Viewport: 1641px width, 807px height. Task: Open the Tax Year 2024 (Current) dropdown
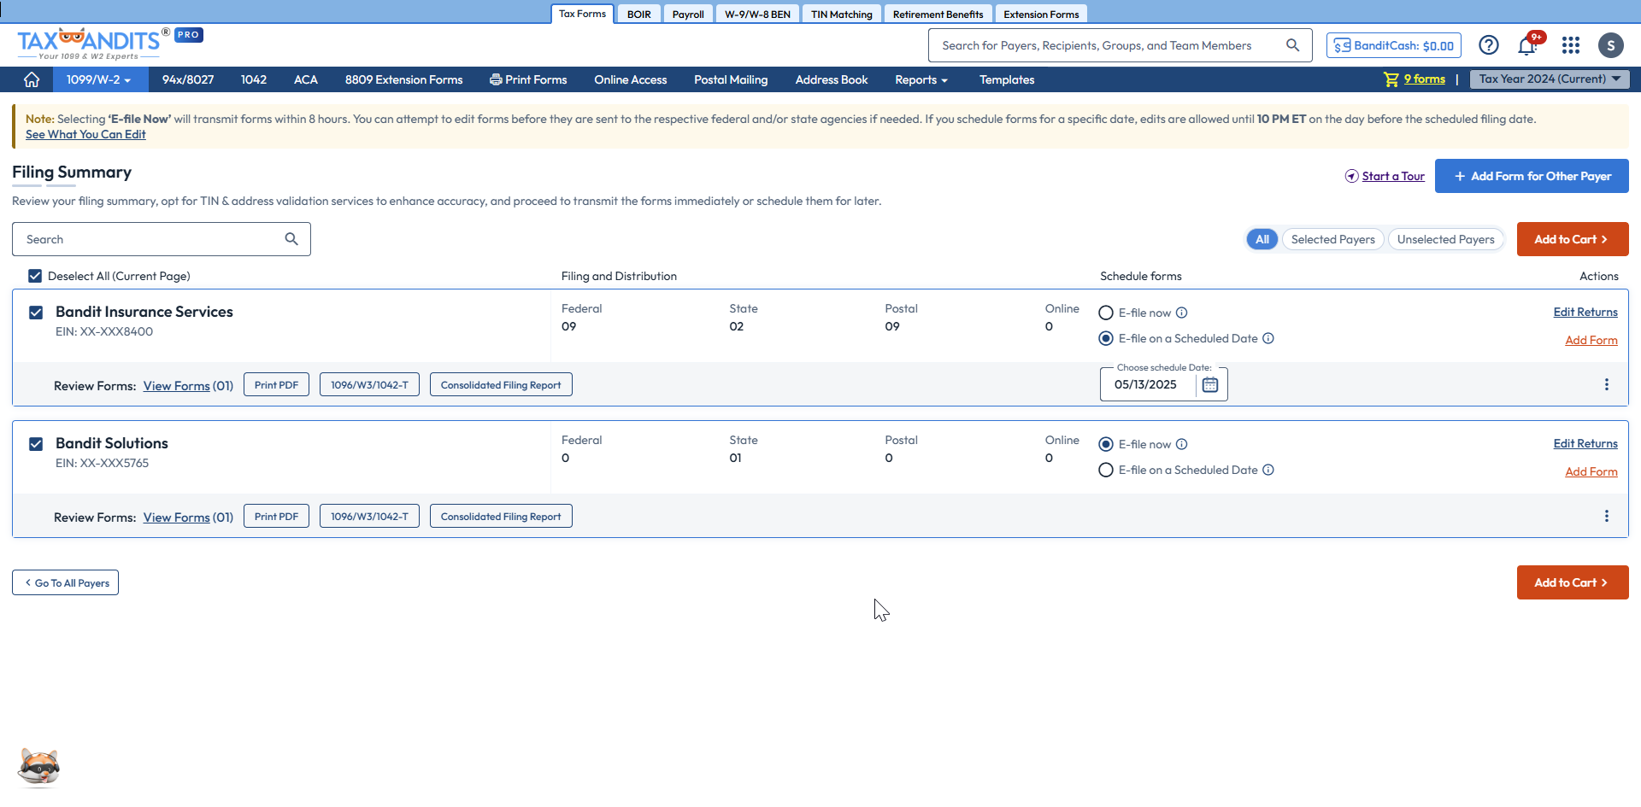(x=1550, y=79)
